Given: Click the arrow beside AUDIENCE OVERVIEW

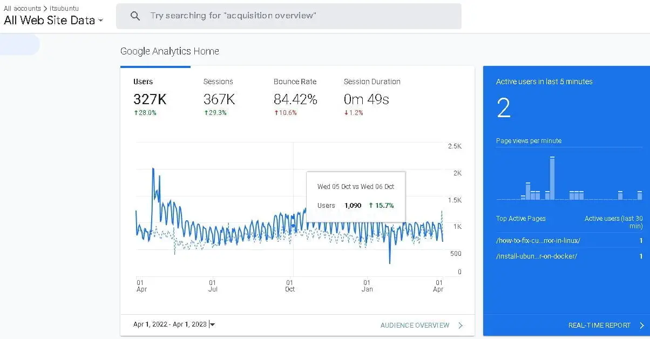Looking at the screenshot, I should tap(461, 326).
